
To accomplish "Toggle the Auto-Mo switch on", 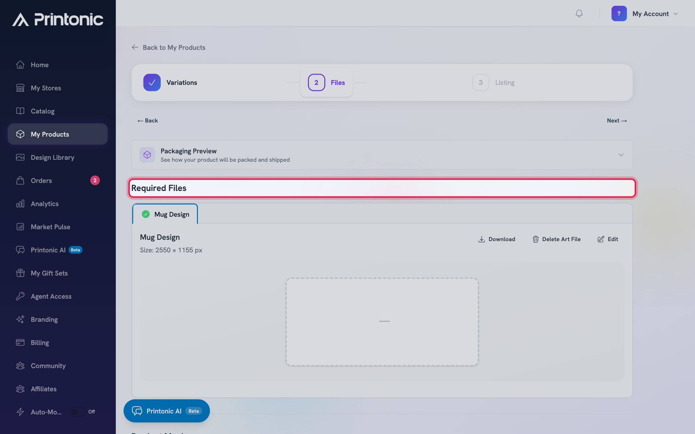I will pyautogui.click(x=78, y=412).
